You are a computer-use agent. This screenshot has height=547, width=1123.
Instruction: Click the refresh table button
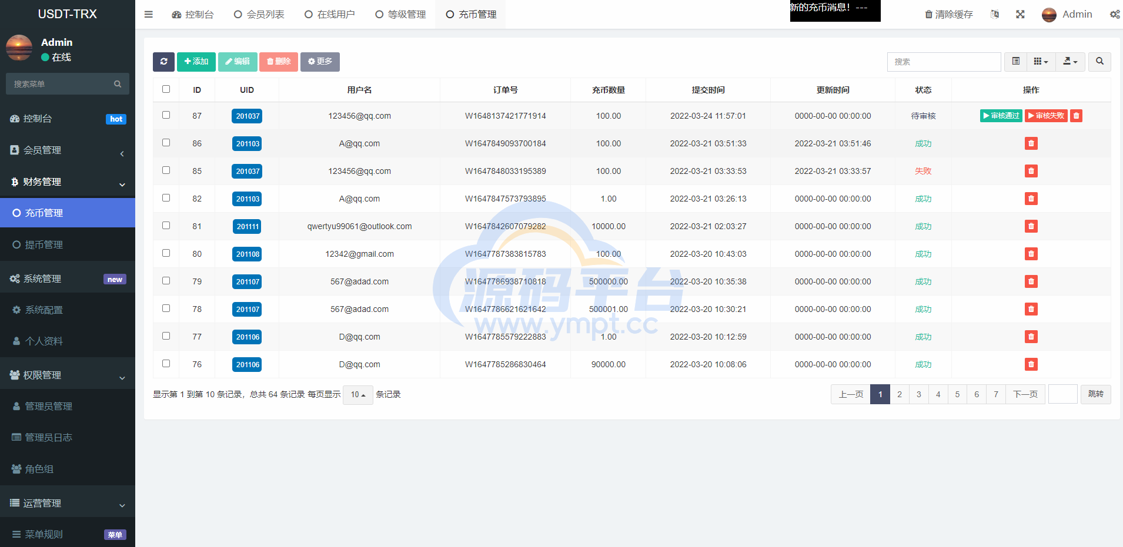(x=163, y=62)
